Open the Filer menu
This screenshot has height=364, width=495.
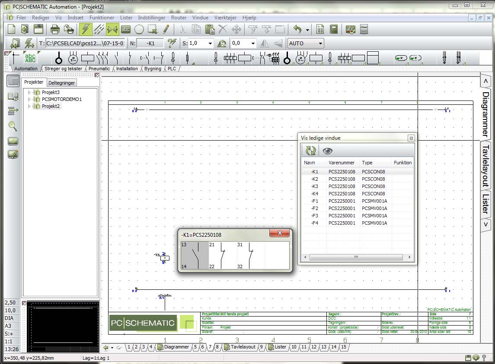pyautogui.click(x=21, y=18)
